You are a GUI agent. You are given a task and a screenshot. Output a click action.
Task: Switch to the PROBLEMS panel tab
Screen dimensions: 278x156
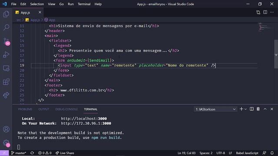click(x=25, y=109)
